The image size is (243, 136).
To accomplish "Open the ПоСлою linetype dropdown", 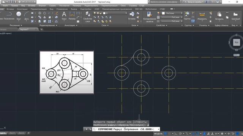I will point(172,21).
